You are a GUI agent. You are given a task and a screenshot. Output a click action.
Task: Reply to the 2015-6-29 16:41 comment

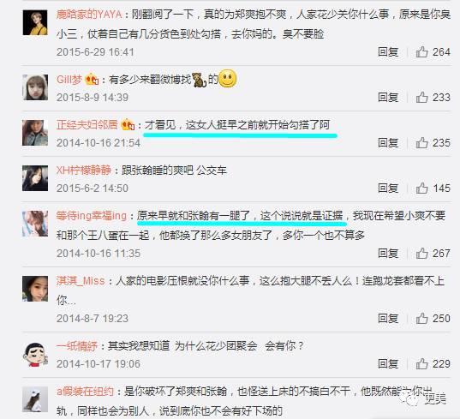click(x=388, y=52)
